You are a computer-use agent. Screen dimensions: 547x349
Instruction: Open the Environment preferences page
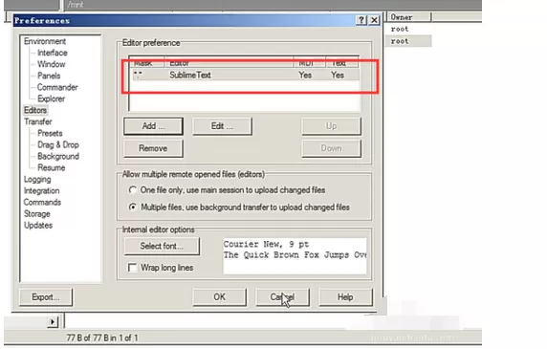45,41
